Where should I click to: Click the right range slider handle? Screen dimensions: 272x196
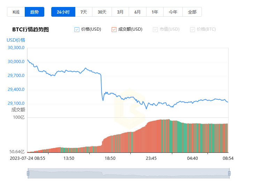point(229,173)
